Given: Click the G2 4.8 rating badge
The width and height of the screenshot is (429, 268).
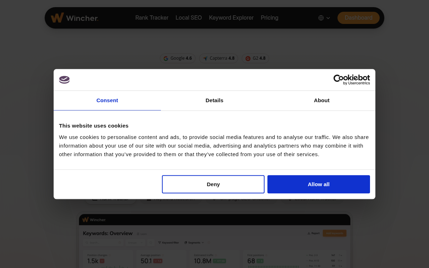Looking at the screenshot, I should point(255,58).
